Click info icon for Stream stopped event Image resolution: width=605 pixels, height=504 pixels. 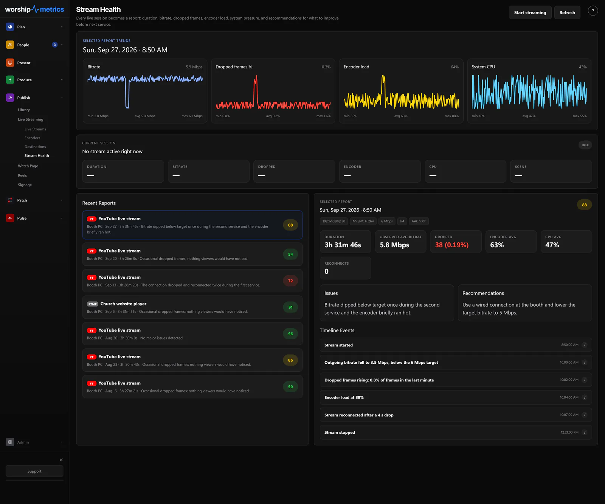pos(585,433)
